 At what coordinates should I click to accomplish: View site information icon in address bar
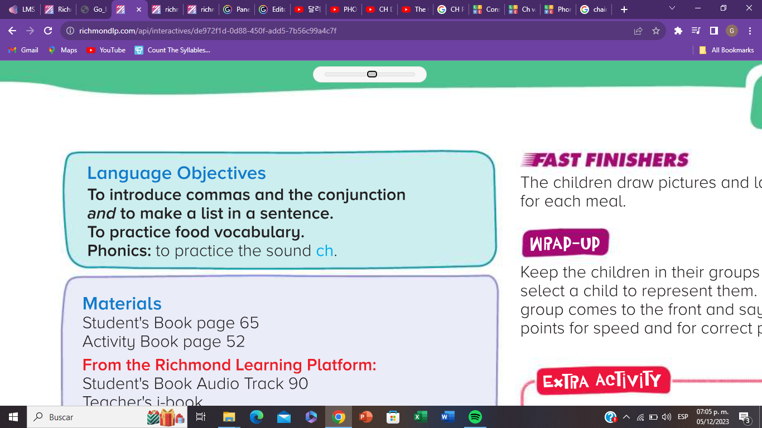click(71, 32)
